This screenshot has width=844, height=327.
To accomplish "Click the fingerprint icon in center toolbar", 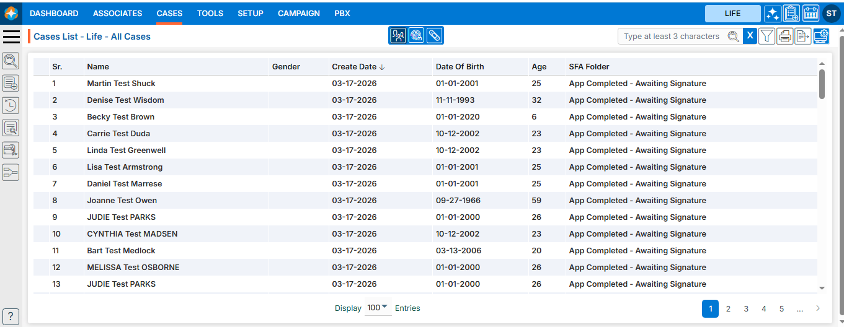I will (416, 36).
